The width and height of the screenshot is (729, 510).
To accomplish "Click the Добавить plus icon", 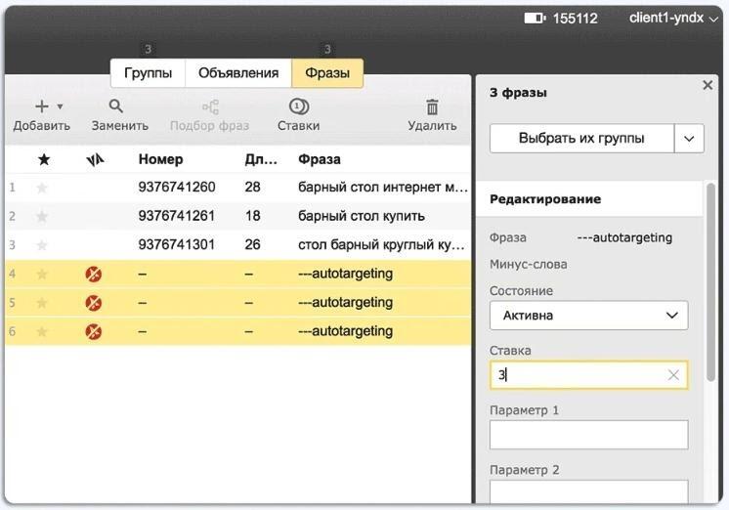I will [42, 106].
